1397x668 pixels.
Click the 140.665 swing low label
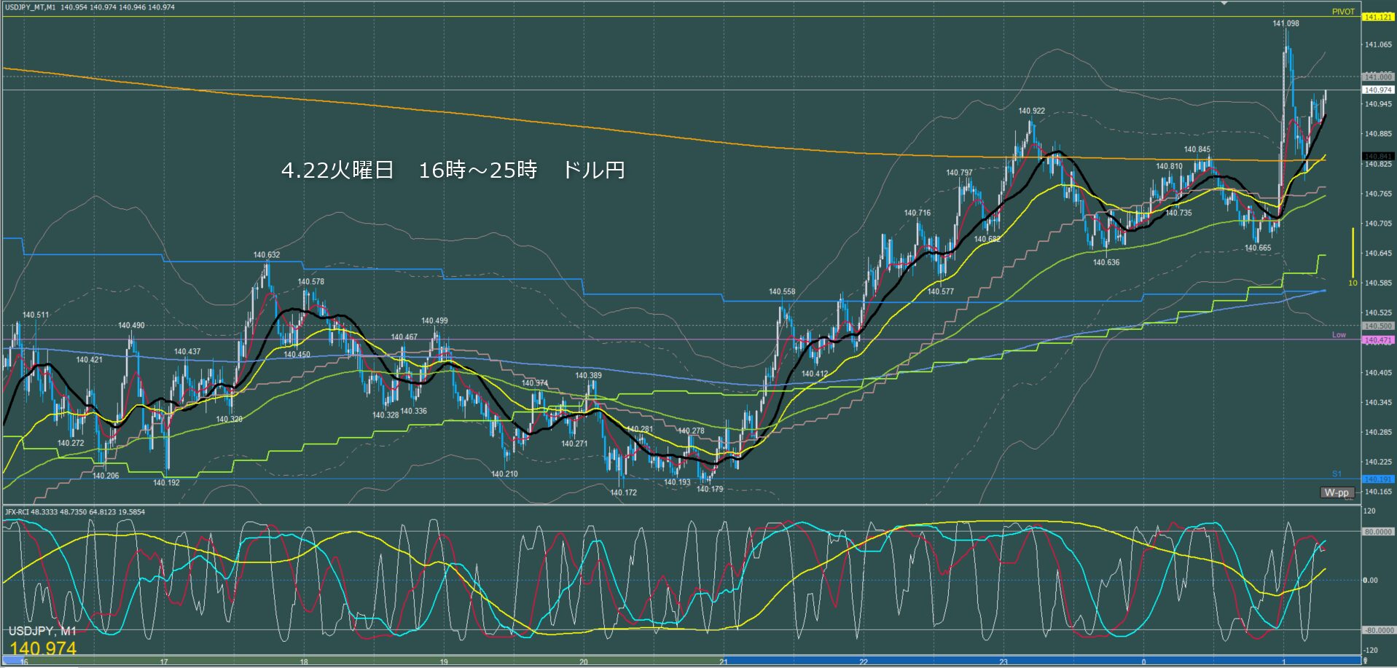click(x=1258, y=248)
